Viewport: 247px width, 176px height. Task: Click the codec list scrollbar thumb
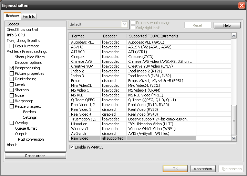pyautogui.click(x=234, y=120)
